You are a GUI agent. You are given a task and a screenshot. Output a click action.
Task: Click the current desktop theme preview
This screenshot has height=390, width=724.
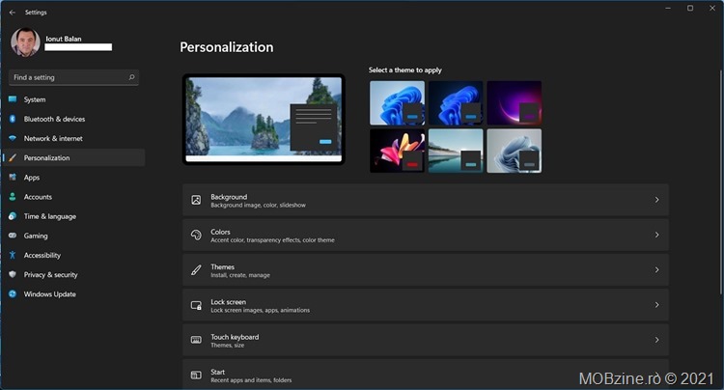click(x=264, y=119)
